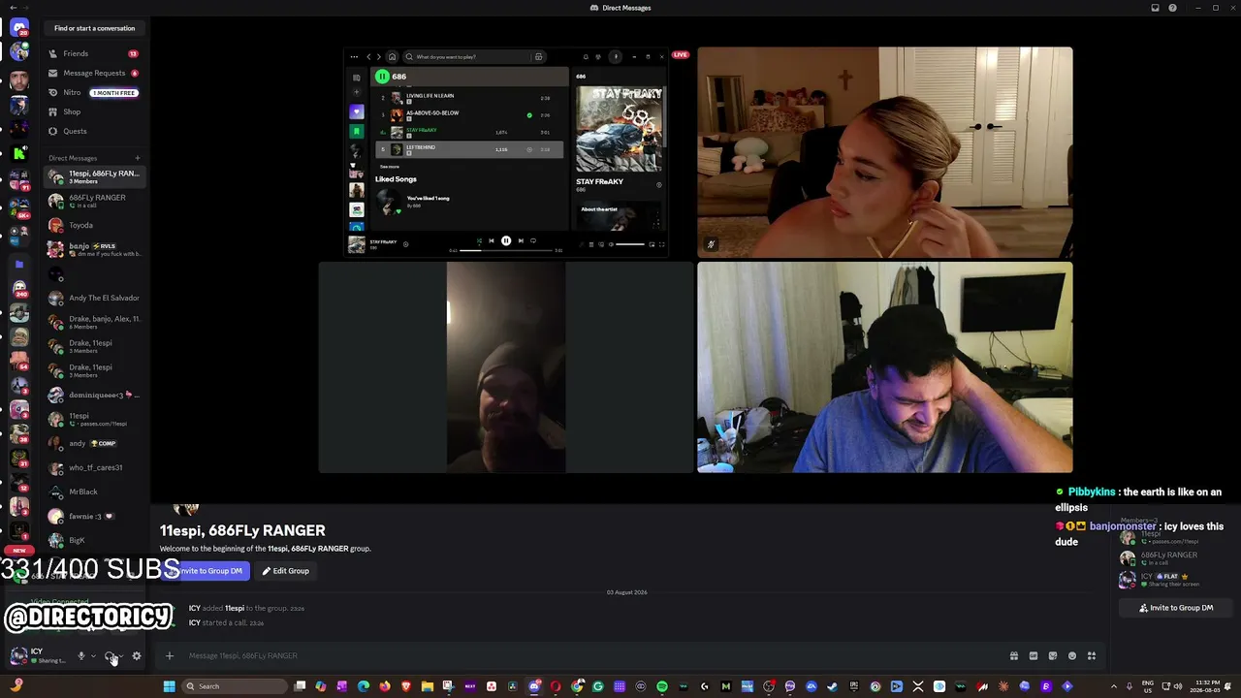Select the LIVING LIFE N LEARN track
The height and width of the screenshot is (698, 1241).
point(469,97)
